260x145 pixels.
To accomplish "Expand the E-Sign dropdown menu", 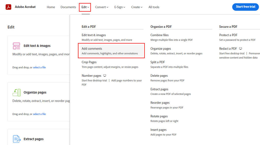I will pos(120,7).
